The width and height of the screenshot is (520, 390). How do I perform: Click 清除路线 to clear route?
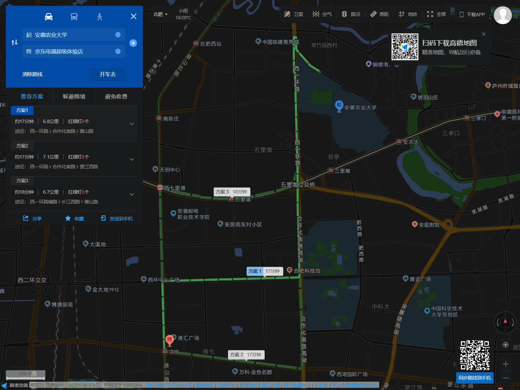32,74
